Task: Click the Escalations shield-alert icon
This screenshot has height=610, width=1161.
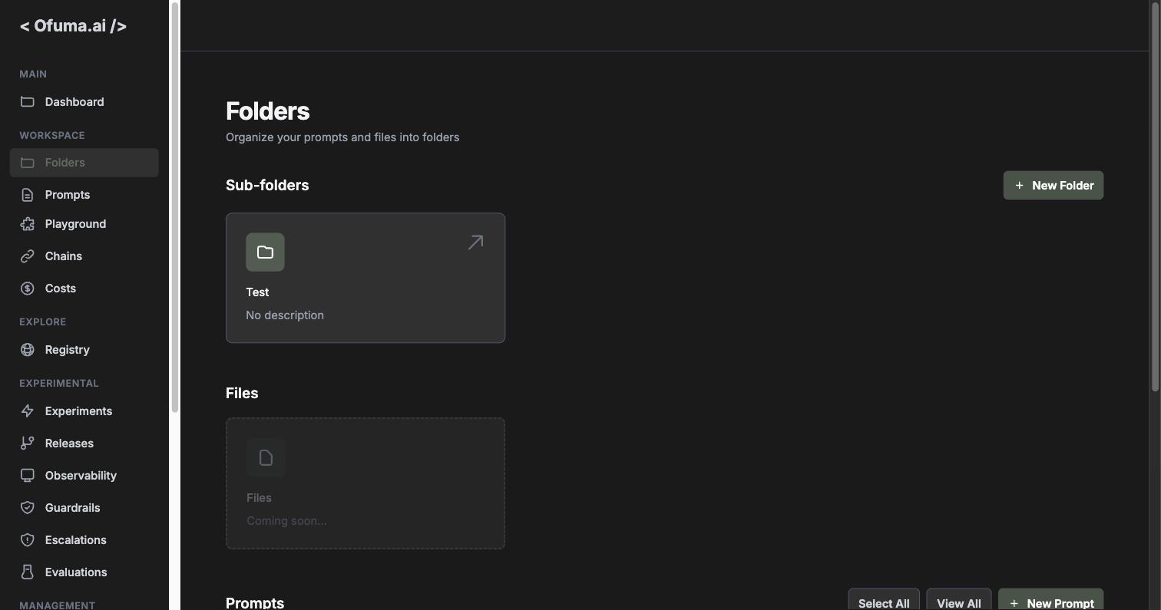Action: coord(28,540)
